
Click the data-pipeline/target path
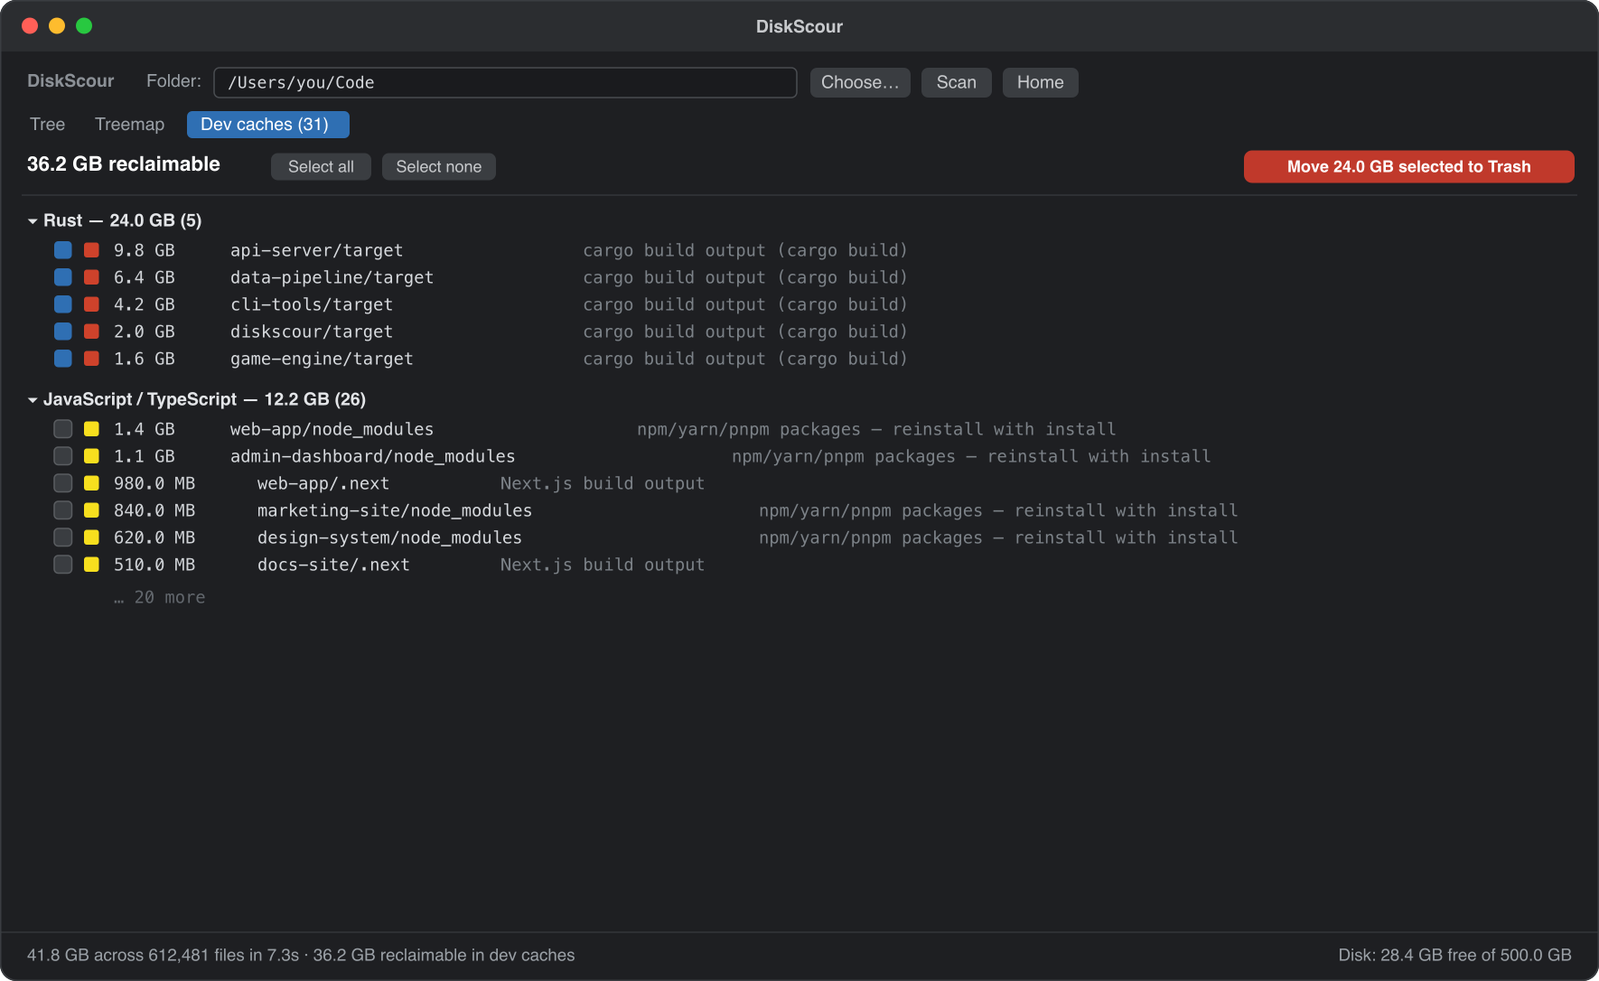pyautogui.click(x=332, y=277)
